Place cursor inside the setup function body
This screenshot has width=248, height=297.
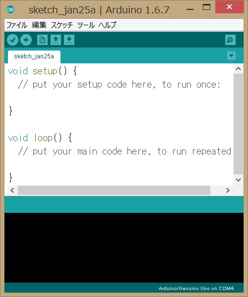coord(114,98)
